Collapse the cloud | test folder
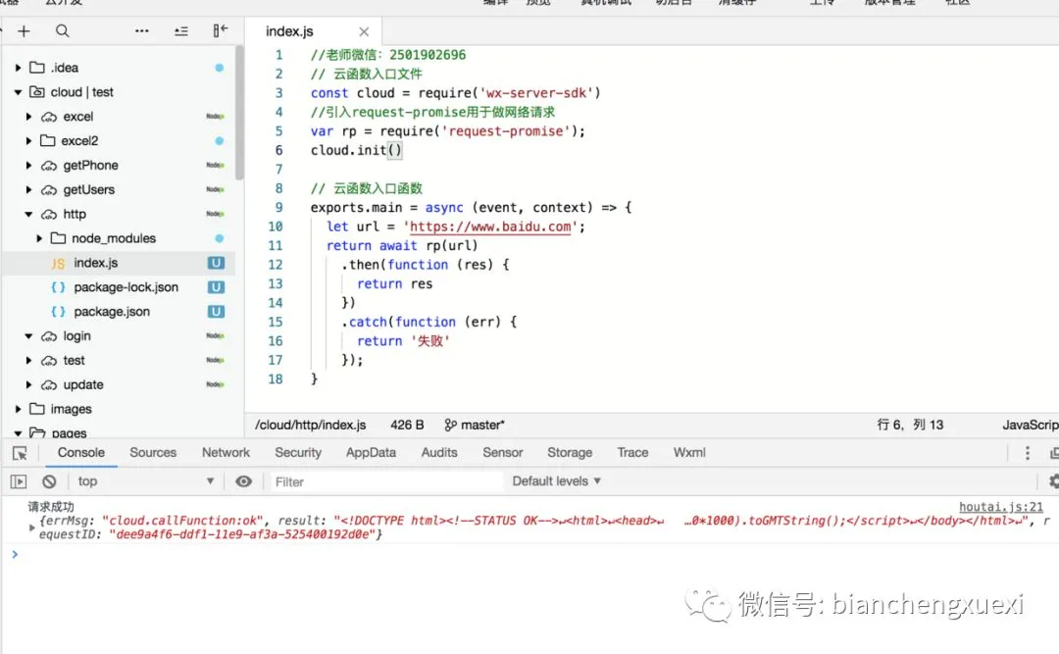1059x654 pixels. [x=19, y=92]
